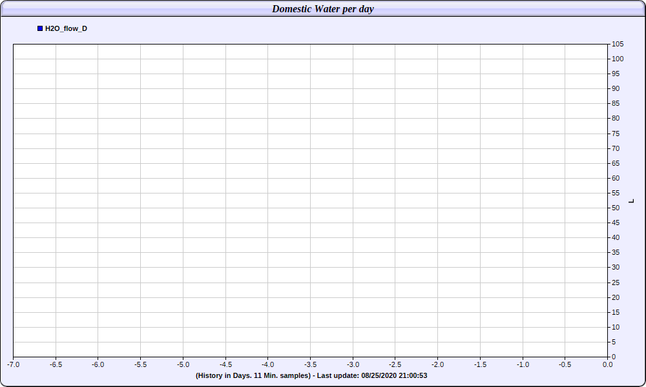Click the 30 y-axis value

pos(616,267)
